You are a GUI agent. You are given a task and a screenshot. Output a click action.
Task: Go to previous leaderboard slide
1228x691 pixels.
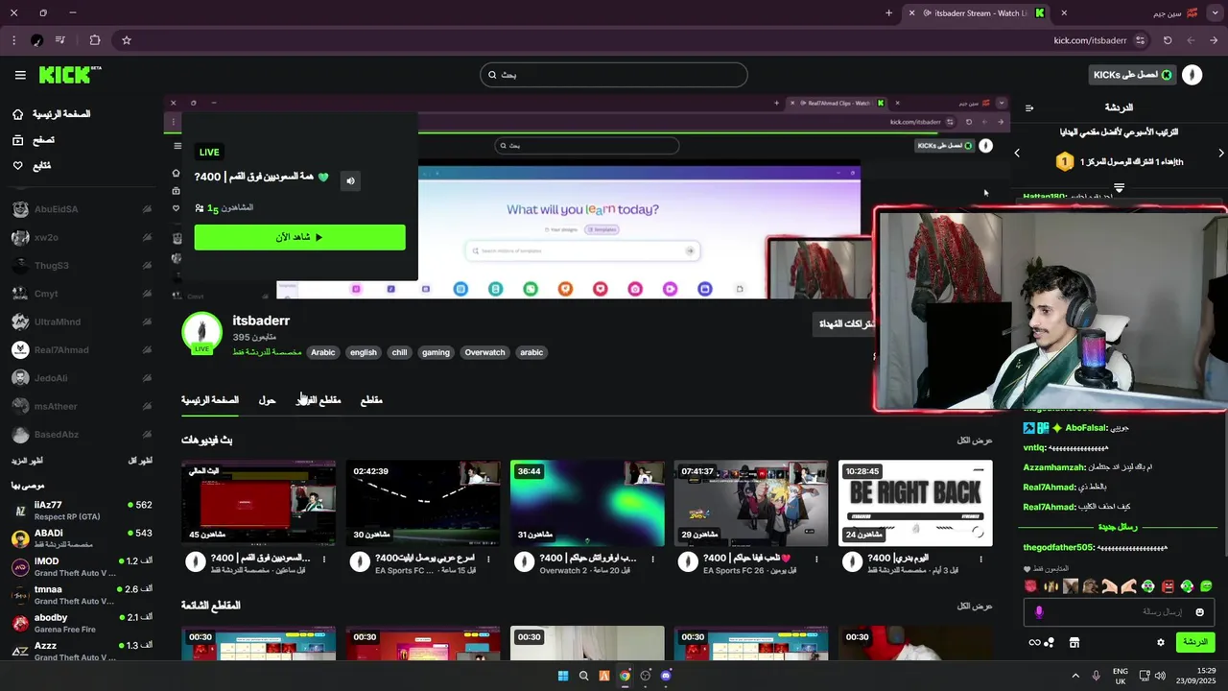pos(1017,153)
